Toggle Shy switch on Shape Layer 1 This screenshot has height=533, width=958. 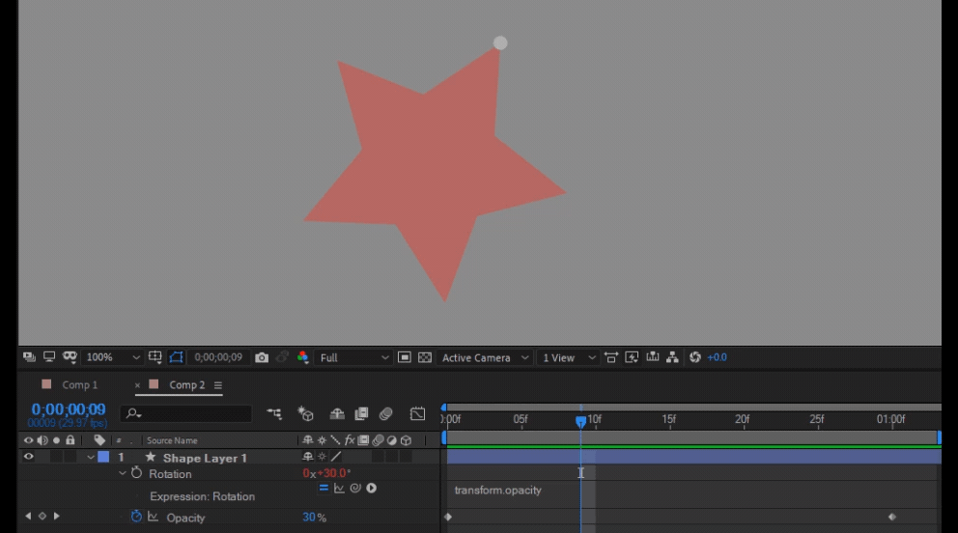[x=307, y=457]
